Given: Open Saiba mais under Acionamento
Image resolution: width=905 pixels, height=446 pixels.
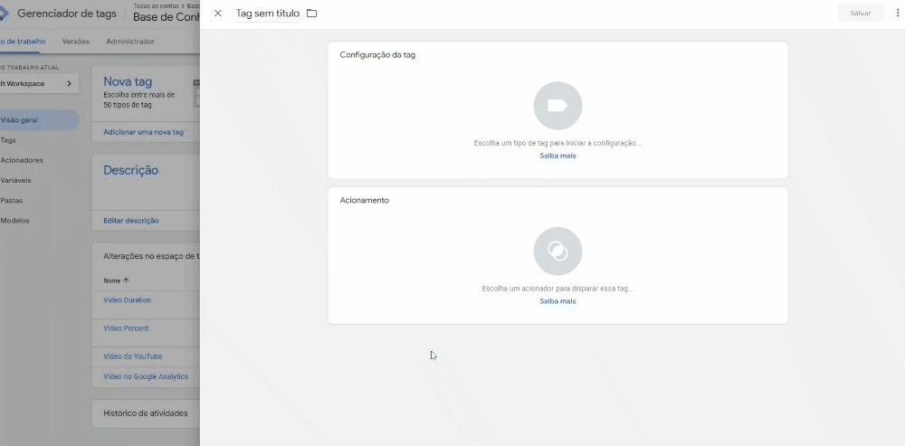Looking at the screenshot, I should click(x=557, y=301).
